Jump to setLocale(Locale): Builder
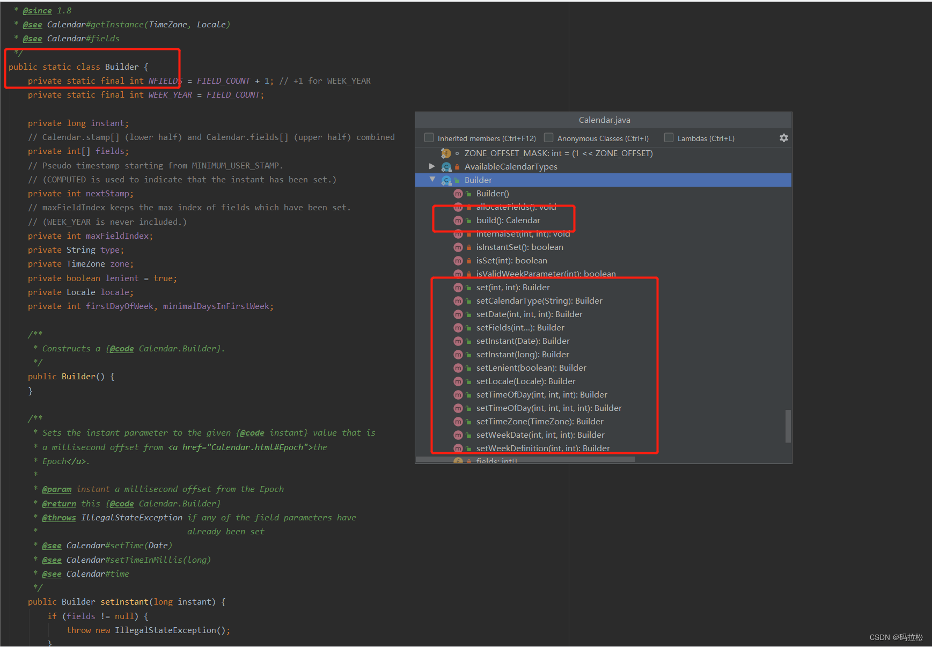Viewport: 932px width, 647px height. tap(526, 381)
